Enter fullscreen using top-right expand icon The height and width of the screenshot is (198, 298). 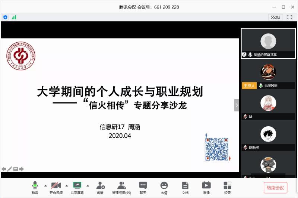289,17
